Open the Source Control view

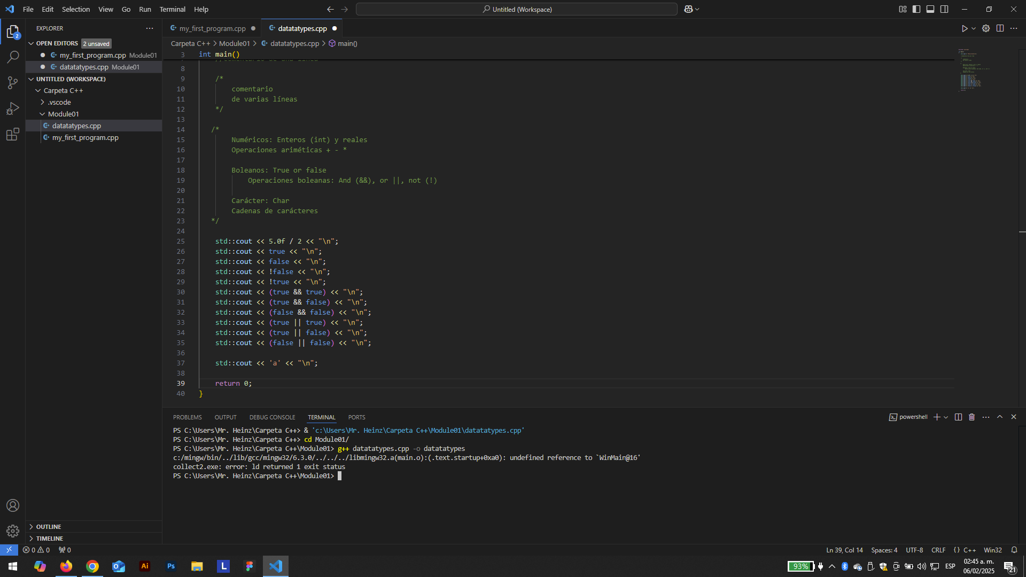(x=13, y=82)
